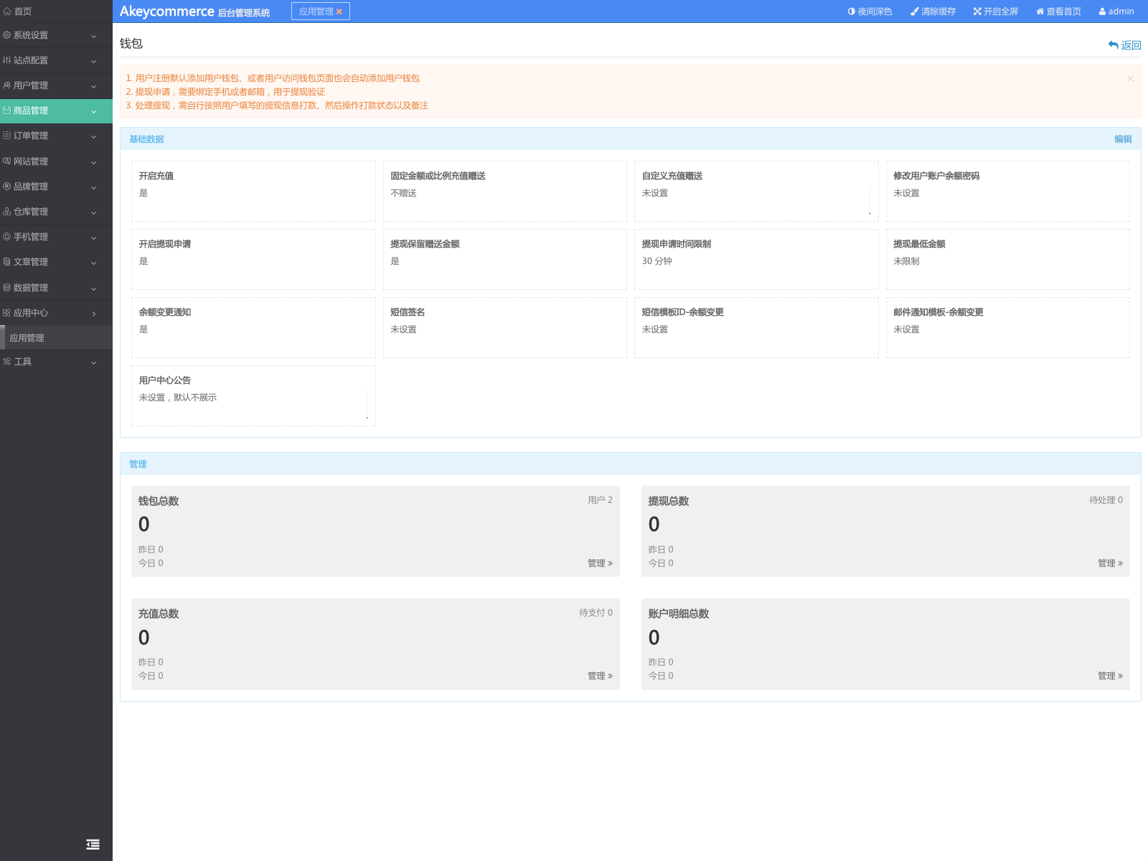The image size is (1148, 861).
Task: Collapse the sidebar with the bottom menu icon
Action: click(x=93, y=844)
